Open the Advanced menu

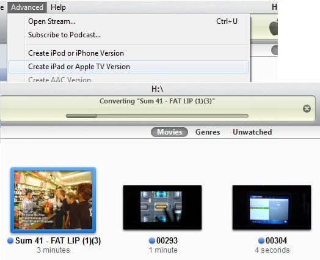pyautogui.click(x=27, y=7)
